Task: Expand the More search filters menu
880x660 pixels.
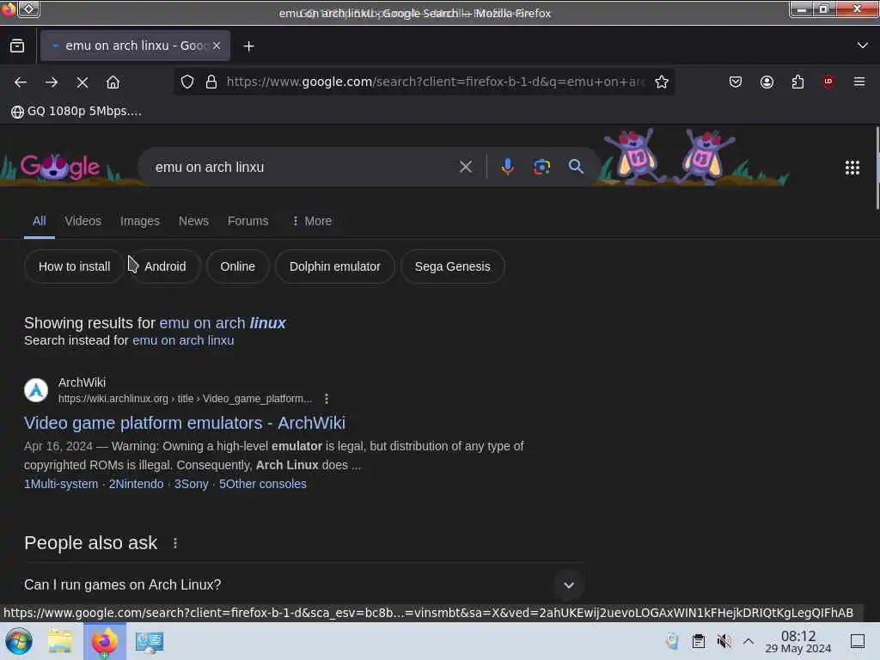Action: pyautogui.click(x=312, y=221)
